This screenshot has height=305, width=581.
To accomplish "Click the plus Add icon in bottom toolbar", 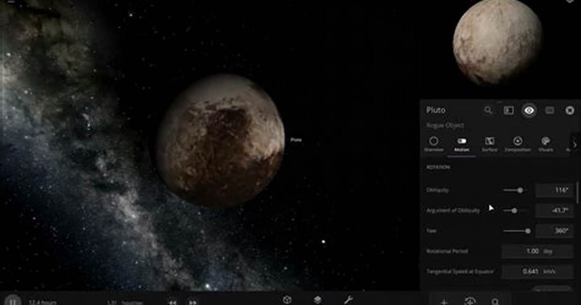I will [444, 302].
